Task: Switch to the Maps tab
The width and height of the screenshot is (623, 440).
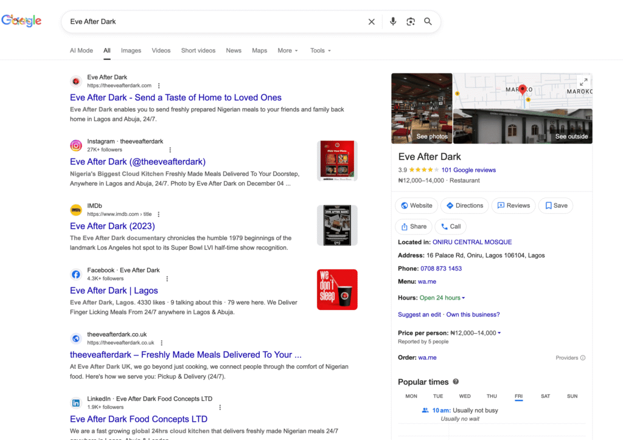Action: (260, 50)
